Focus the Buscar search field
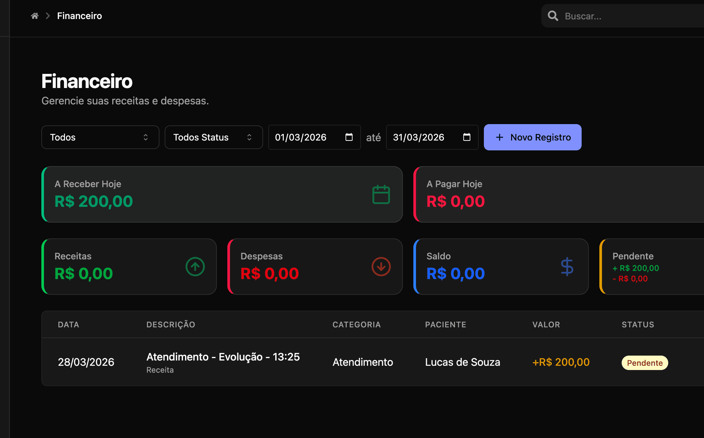This screenshot has width=704, height=438. (x=623, y=16)
